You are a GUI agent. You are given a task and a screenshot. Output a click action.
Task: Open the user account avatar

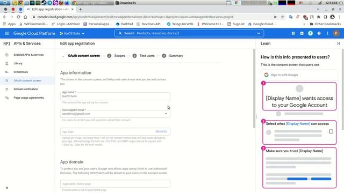[336, 33]
